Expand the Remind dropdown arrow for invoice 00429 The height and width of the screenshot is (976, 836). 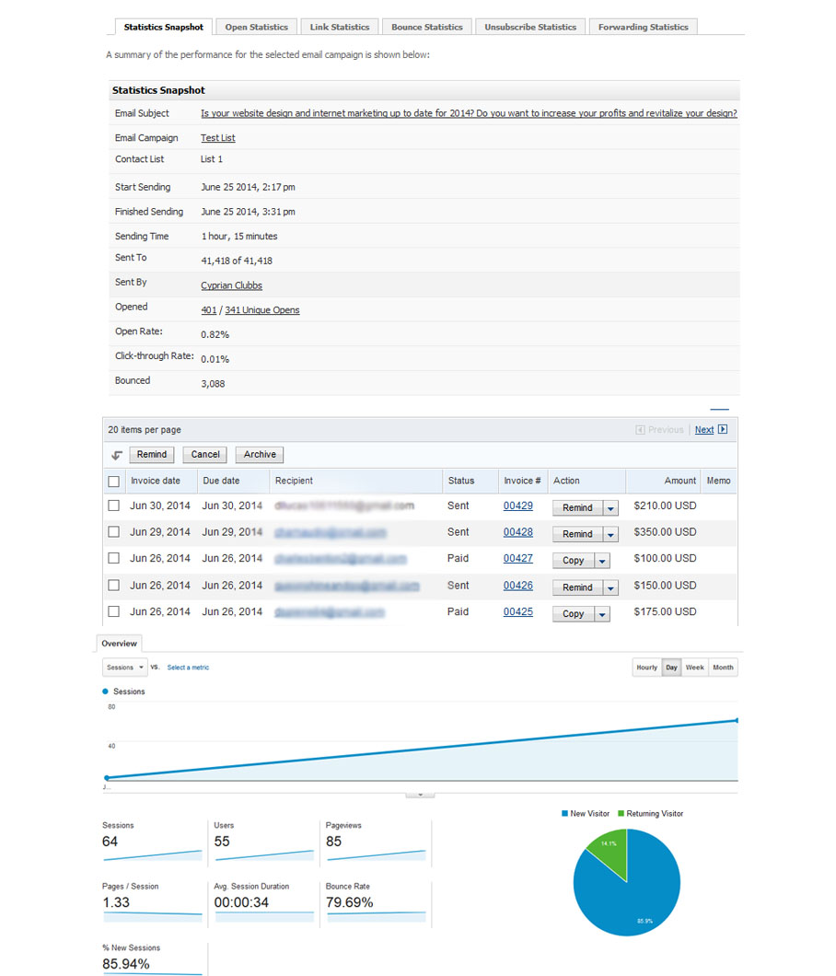click(610, 508)
